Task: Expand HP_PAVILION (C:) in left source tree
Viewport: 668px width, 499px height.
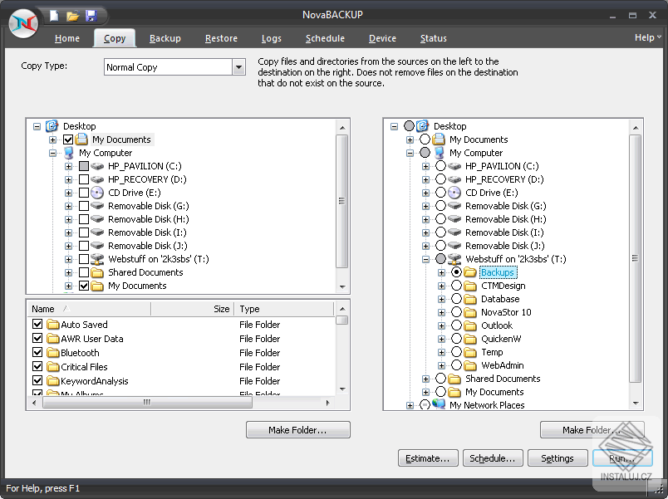Action: pyautogui.click(x=69, y=167)
